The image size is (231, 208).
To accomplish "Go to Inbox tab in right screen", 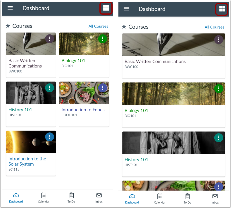I will [215, 199].
